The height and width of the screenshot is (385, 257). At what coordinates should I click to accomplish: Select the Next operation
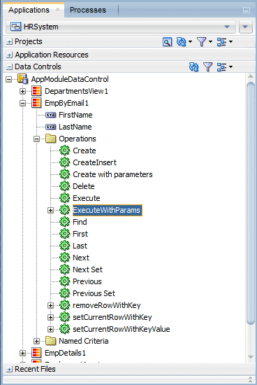(81, 258)
